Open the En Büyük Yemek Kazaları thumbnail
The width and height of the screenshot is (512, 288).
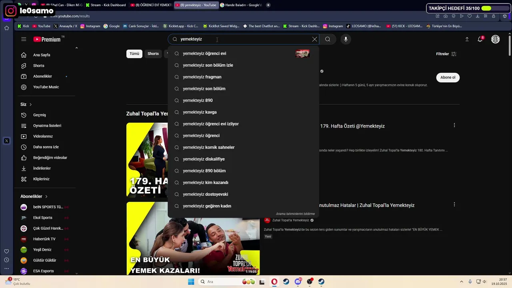click(193, 238)
